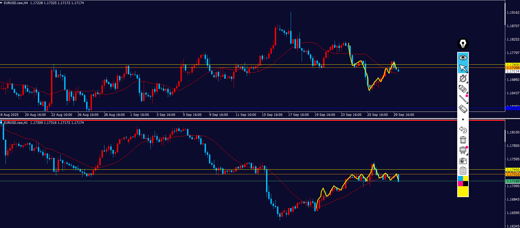Pick the magenta color swatch
The height and width of the screenshot is (228, 520).
pyautogui.click(x=460, y=184)
